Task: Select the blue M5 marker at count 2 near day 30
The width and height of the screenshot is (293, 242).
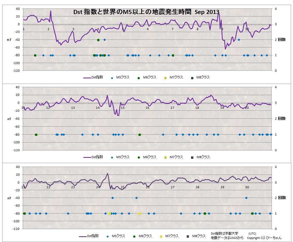Action: tap(246, 198)
